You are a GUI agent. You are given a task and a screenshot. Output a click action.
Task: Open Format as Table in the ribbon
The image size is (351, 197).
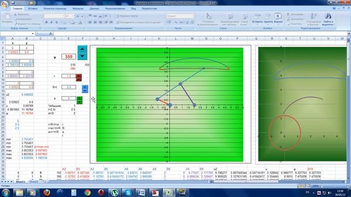(230, 19)
